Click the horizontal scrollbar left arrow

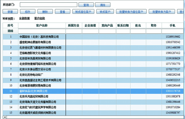tap(5, 117)
